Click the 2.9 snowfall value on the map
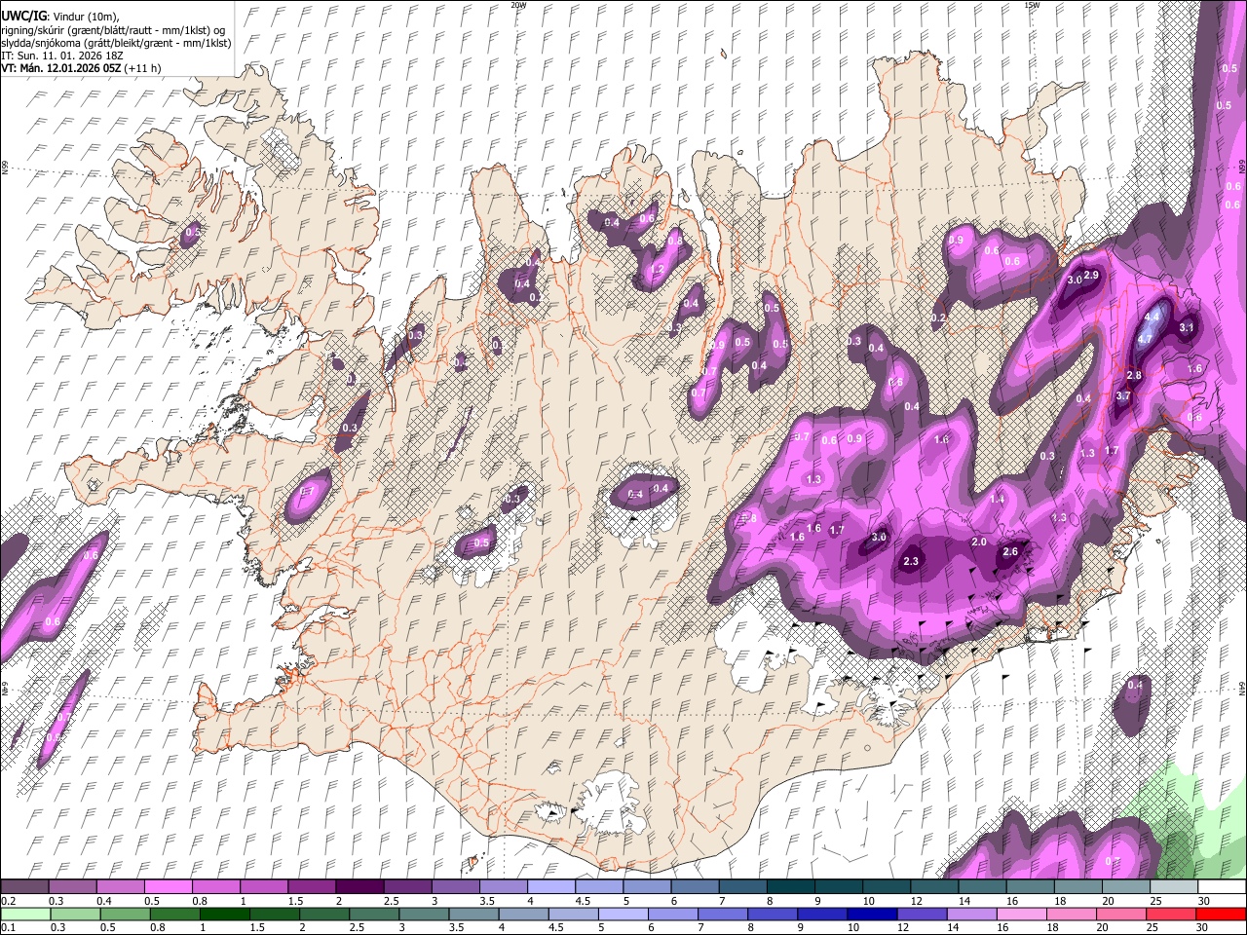 point(1091,276)
